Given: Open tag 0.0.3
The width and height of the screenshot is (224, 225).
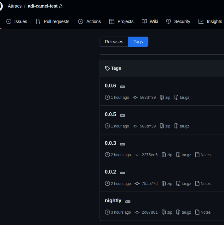Looking at the screenshot, I should click(110, 143).
